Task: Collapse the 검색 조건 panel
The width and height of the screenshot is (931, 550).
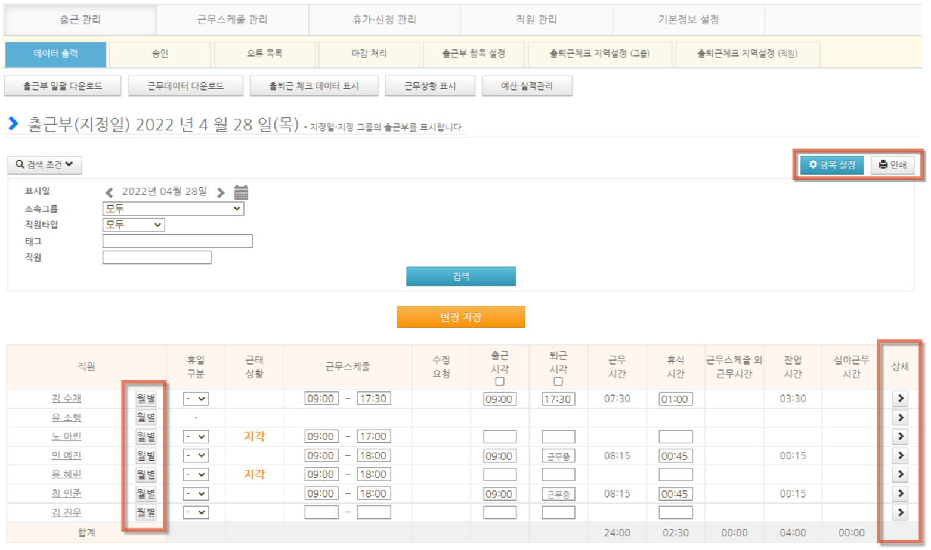Action: click(x=45, y=164)
